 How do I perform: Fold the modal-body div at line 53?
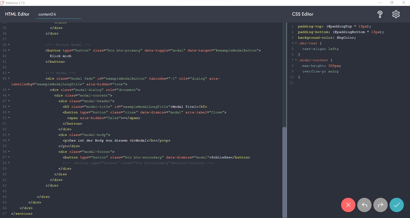pos(9,135)
